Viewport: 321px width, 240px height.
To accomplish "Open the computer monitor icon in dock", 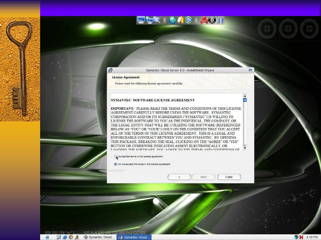I will (x=141, y=20).
